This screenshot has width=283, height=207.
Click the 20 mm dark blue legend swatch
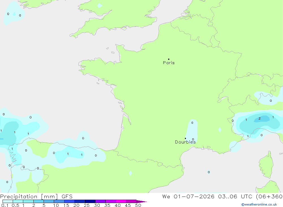coord(80,201)
